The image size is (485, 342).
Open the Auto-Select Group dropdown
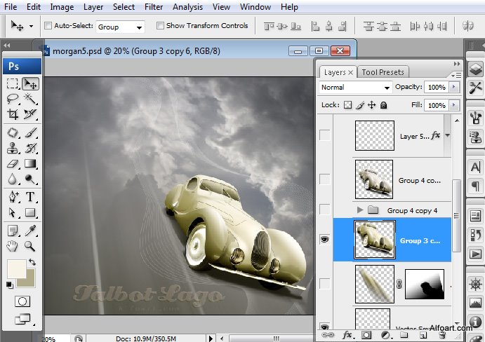(119, 27)
